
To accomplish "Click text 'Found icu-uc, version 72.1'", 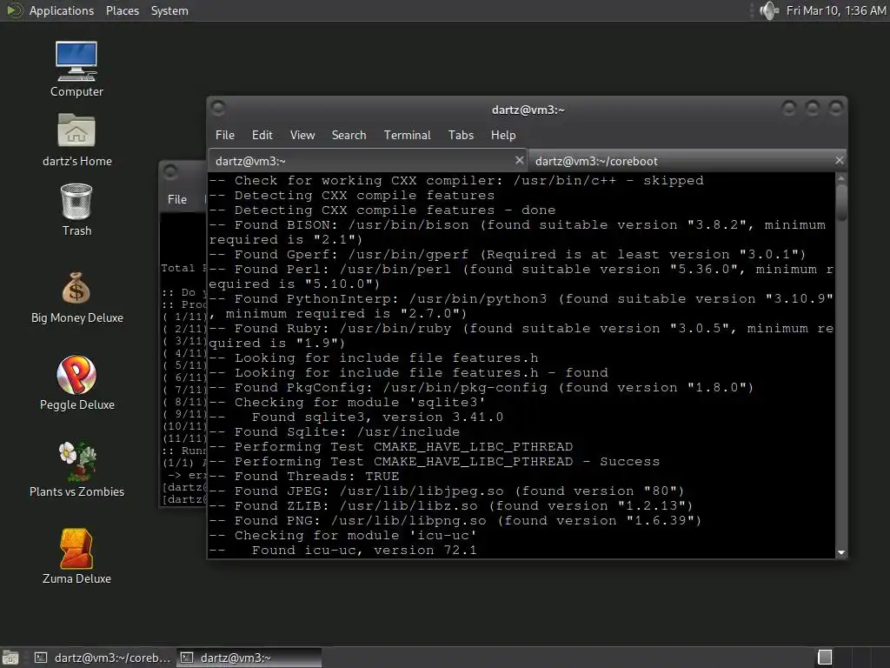I will [364, 550].
